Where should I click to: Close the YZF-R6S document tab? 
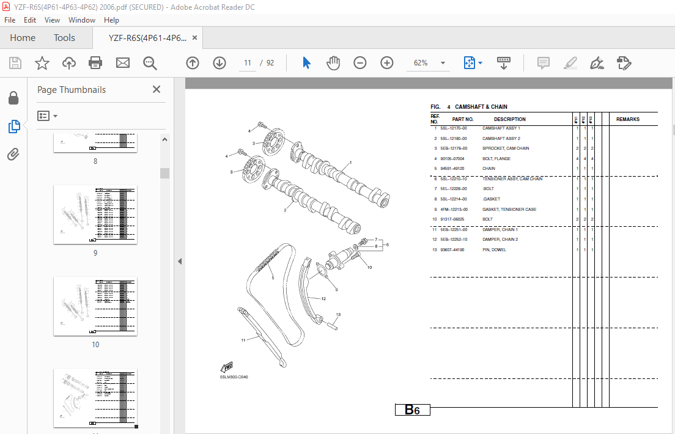coord(194,38)
